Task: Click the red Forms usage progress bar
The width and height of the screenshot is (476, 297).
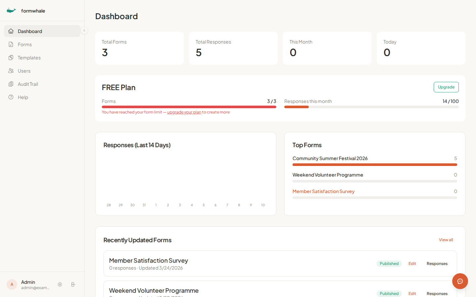Action: (x=189, y=107)
